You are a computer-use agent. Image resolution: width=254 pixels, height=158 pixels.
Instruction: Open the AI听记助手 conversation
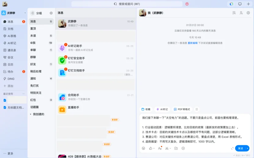(x=96, y=48)
